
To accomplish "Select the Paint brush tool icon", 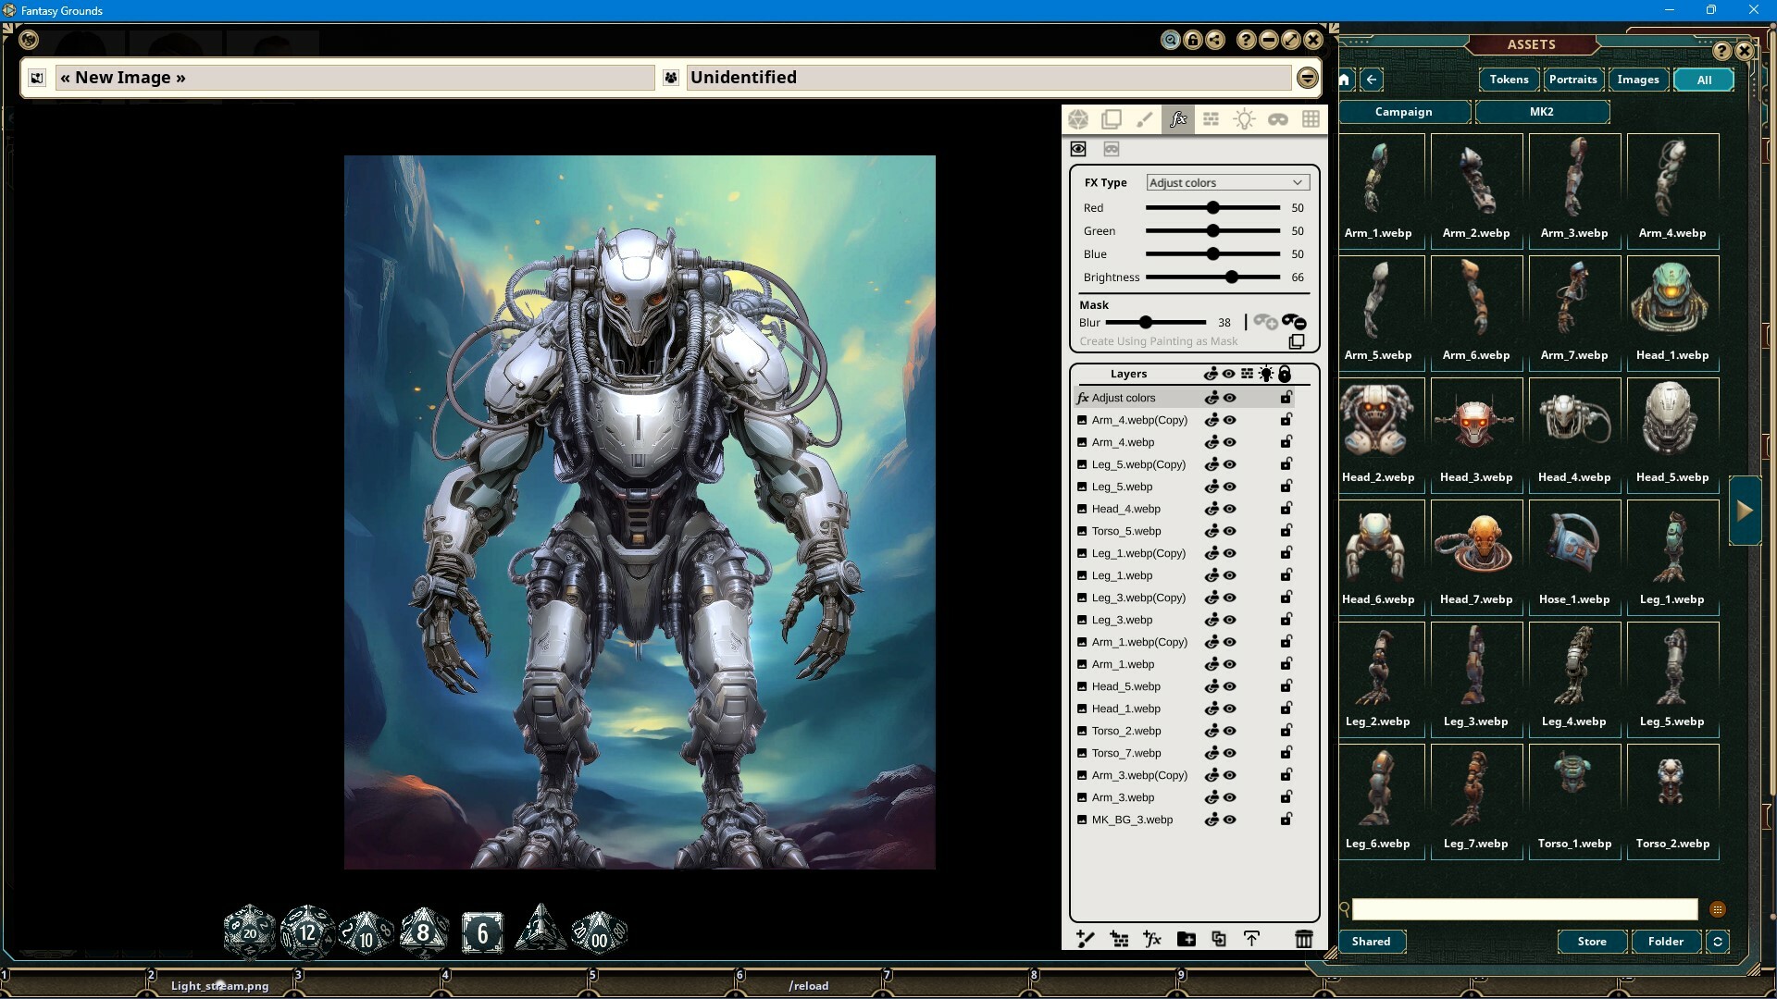I will pyautogui.click(x=1145, y=118).
